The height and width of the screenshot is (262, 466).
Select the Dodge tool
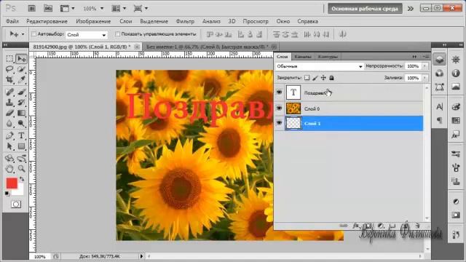(21, 123)
